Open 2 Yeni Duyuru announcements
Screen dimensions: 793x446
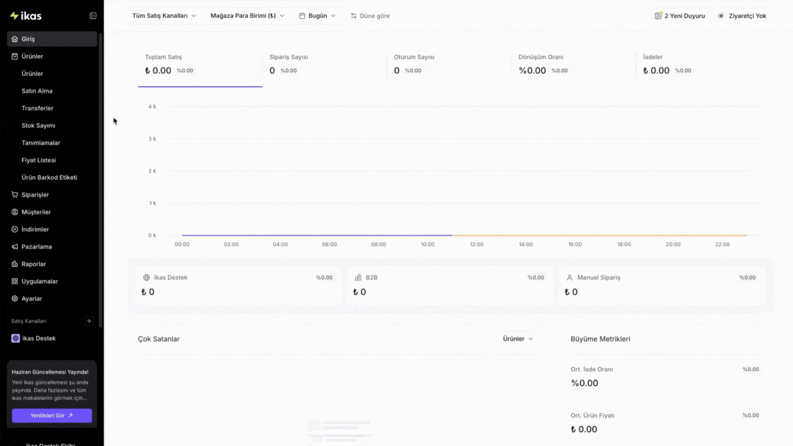point(679,16)
